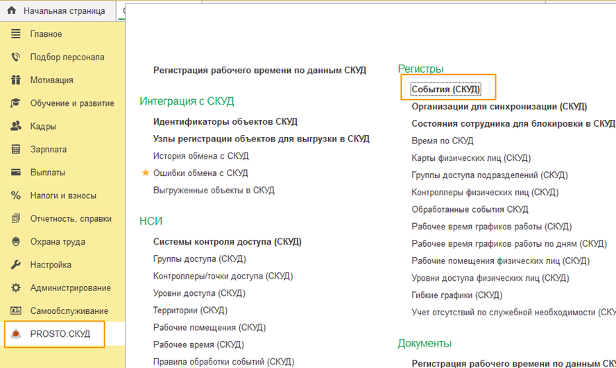Toggle favorite star next to Ошибки обмена с СКУД
Screen dimensions: 616x368
point(146,173)
